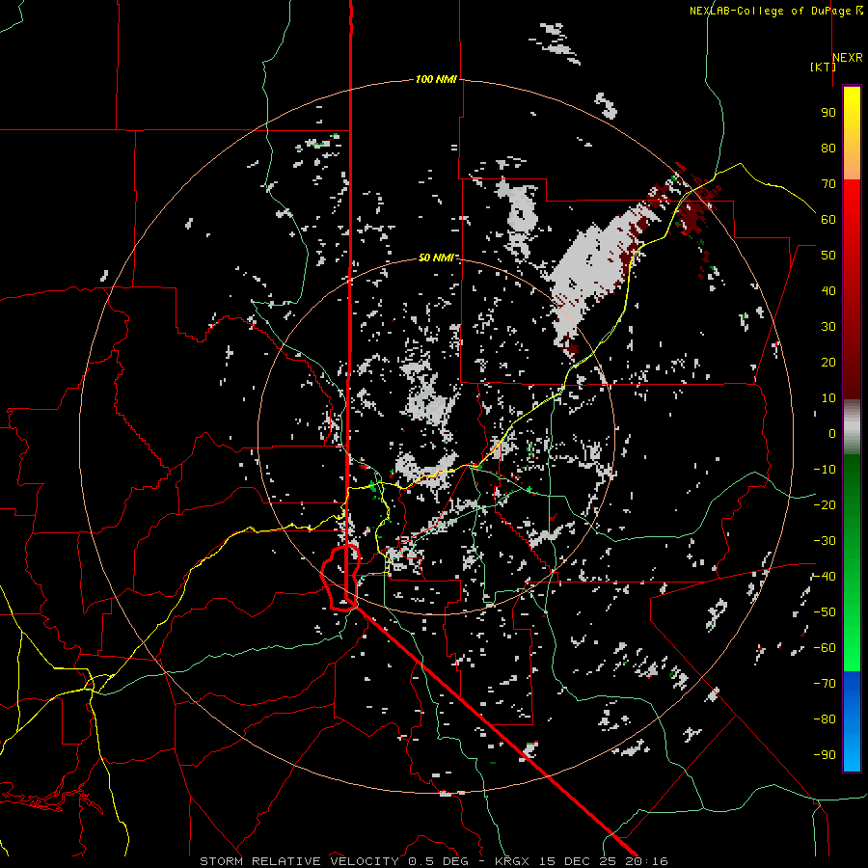The height and width of the screenshot is (868, 868).
Task: Click the -60 value on the velocity scale
Action: pyautogui.click(x=825, y=648)
